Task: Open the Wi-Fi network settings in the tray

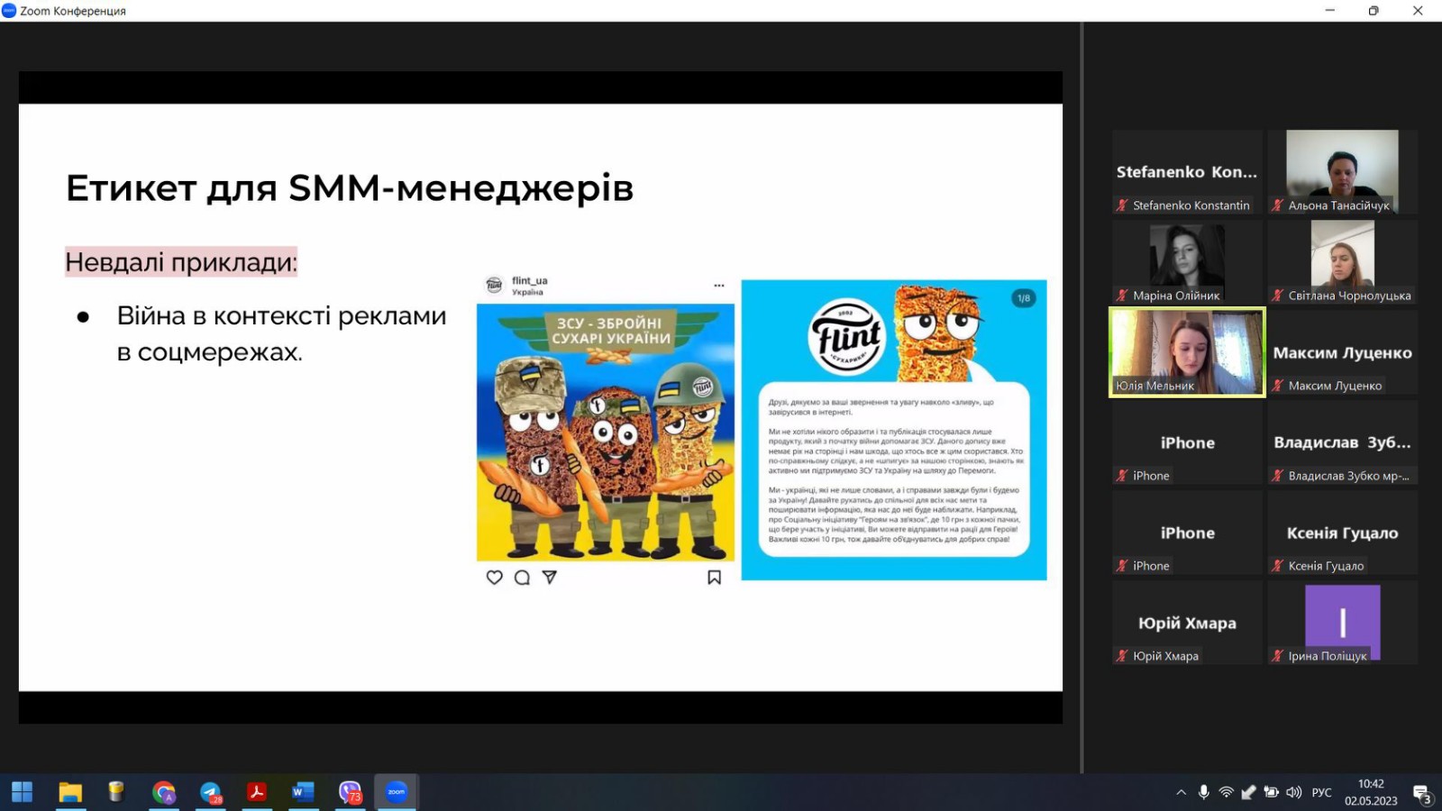Action: click(1226, 792)
